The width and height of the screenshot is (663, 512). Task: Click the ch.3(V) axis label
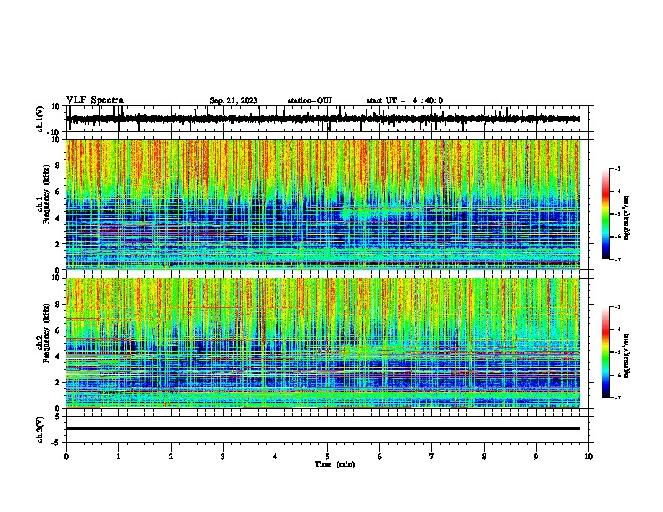pos(40,429)
